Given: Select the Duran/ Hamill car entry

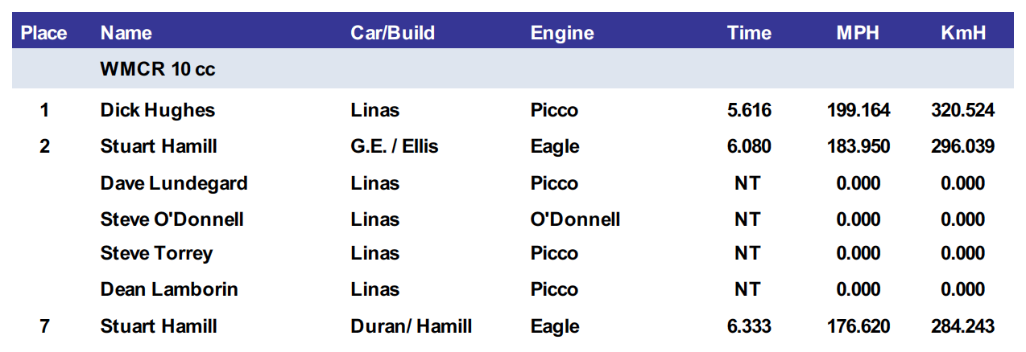Looking at the screenshot, I should (x=411, y=326).
